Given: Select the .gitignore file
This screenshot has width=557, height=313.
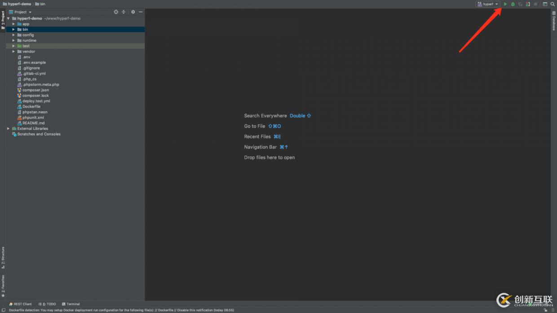Looking at the screenshot, I should pos(31,68).
